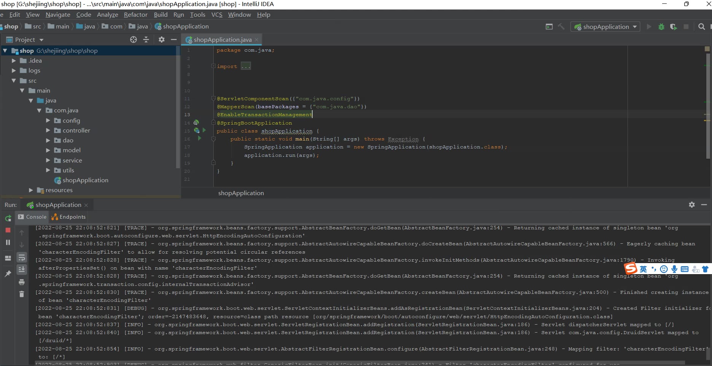
Task: Toggle scroll to end of console
Action: [22, 270]
